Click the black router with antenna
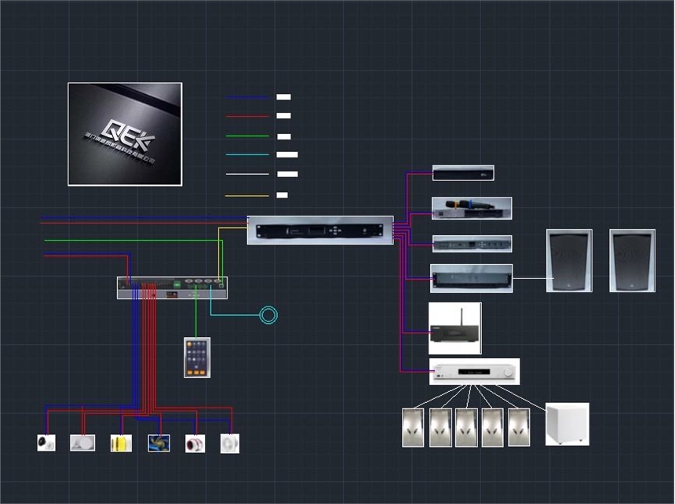The width and height of the screenshot is (675, 504). pos(454,328)
